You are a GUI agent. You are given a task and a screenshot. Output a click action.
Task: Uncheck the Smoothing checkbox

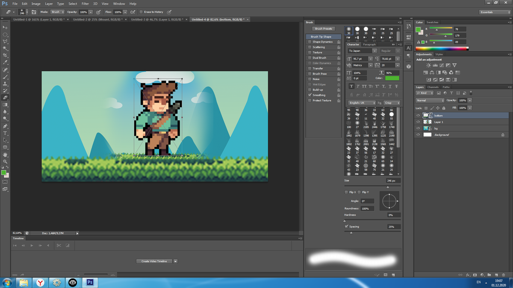click(310, 95)
